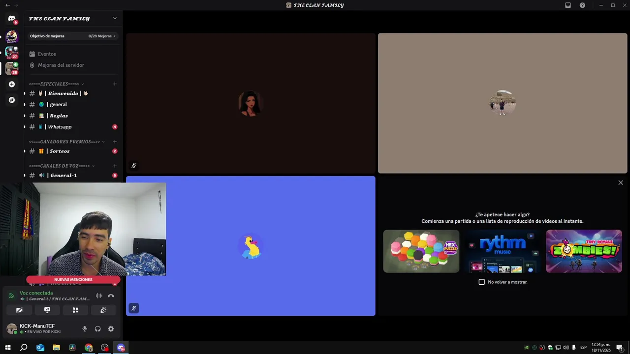The width and height of the screenshot is (630, 354).
Task: Open Google Chrome from the taskbar
Action: (x=89, y=348)
